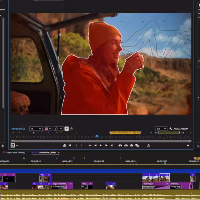Click the audio waveform track clip
The height and width of the screenshot is (200, 200).
[100, 195]
